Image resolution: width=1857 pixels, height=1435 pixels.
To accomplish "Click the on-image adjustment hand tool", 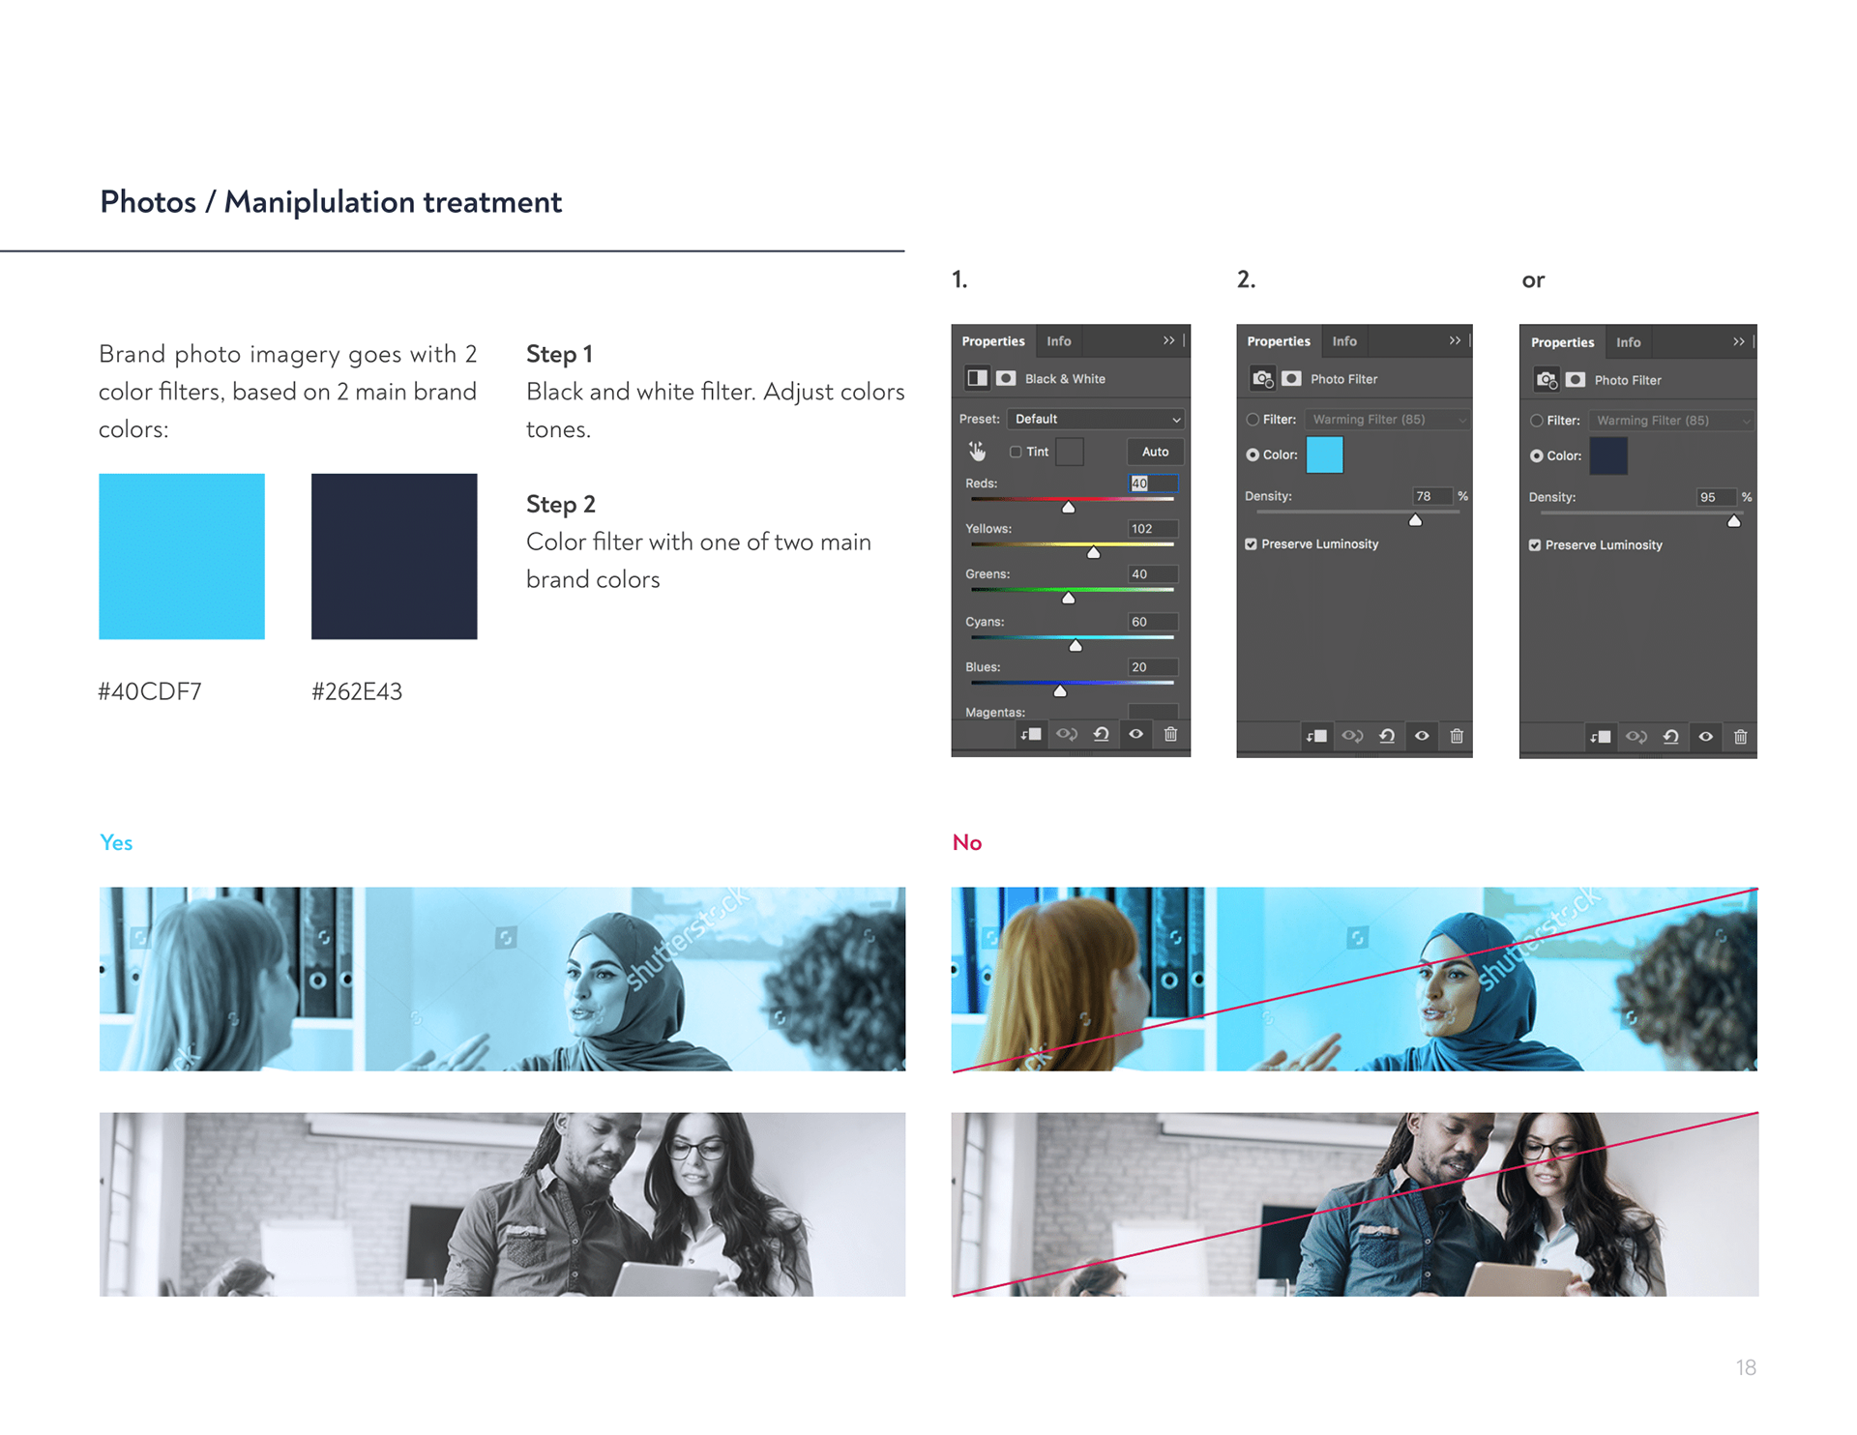I will click(977, 452).
